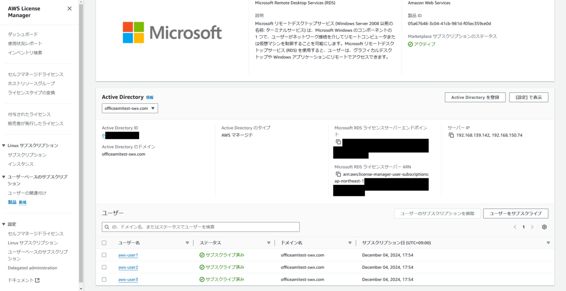Open Delegated administration in the sidebar
The height and width of the screenshot is (291, 566).
coord(33,268)
